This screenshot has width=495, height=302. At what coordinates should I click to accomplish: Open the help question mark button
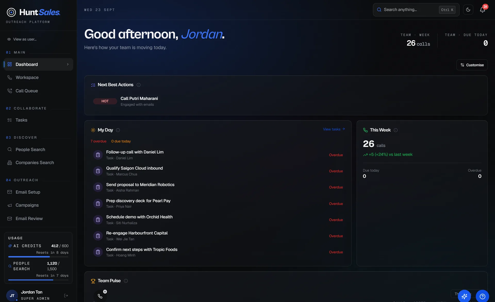click(482, 296)
